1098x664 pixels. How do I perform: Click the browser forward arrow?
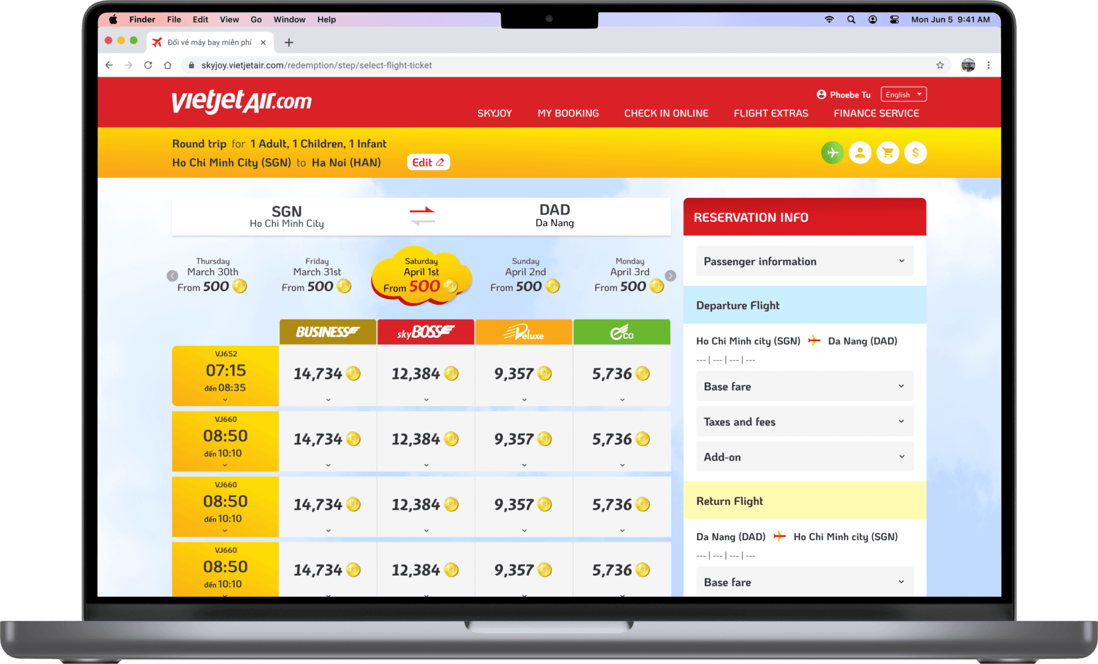pos(129,65)
